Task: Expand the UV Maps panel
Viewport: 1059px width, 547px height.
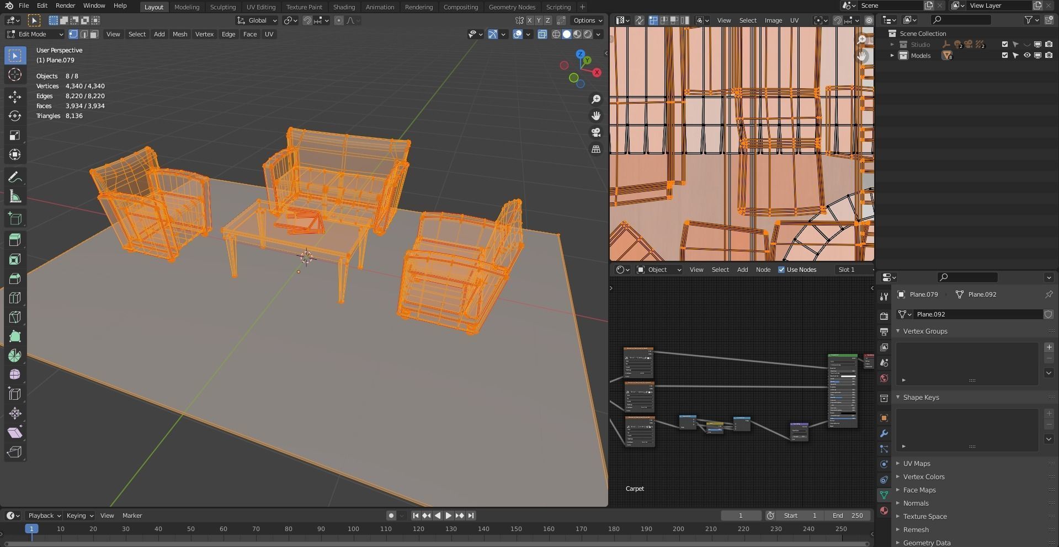Action: click(x=917, y=464)
